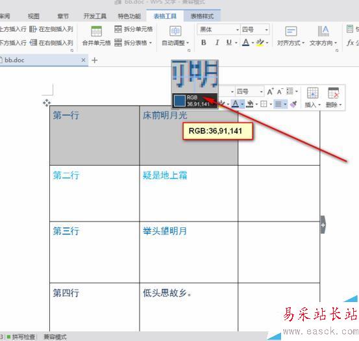Open the View (视图) tab

[x=33, y=16]
